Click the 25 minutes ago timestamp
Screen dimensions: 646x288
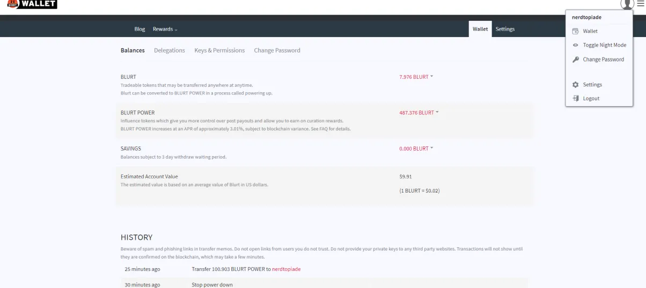(x=142, y=269)
